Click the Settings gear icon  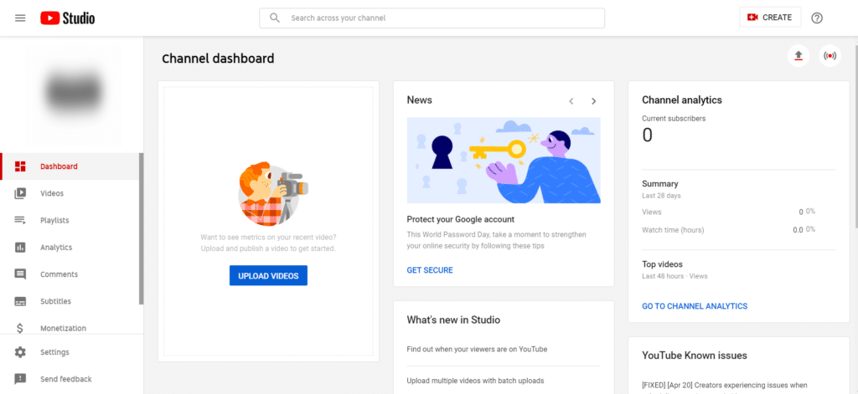[x=20, y=352]
